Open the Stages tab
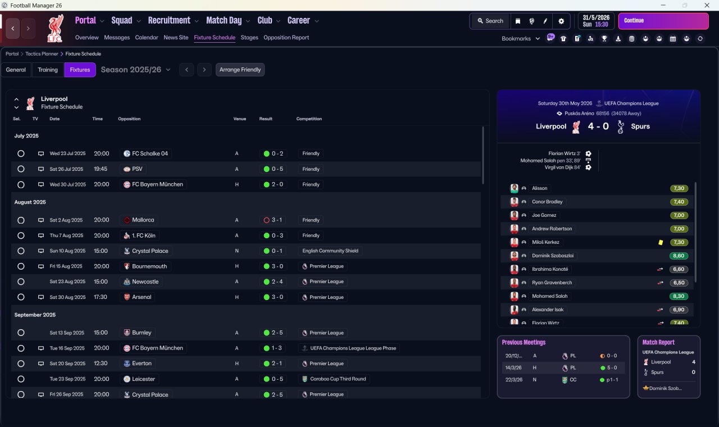Image resolution: width=719 pixels, height=427 pixels. click(x=249, y=38)
